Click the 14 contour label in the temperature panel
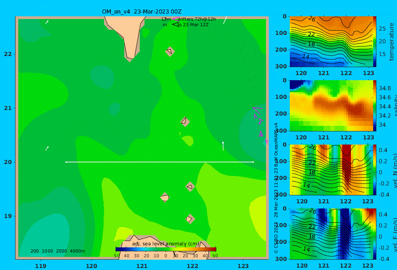This screenshot has width=397, height=270. [x=306, y=56]
